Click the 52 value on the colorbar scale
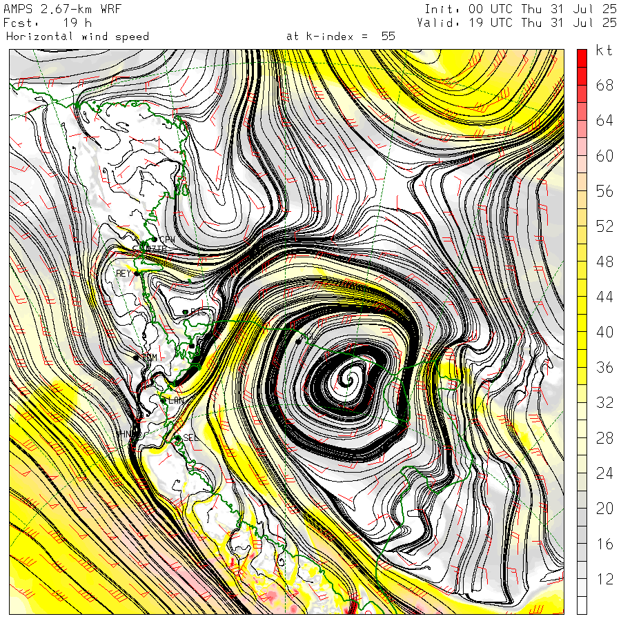Screen dimensions: 621x621 coord(604,226)
